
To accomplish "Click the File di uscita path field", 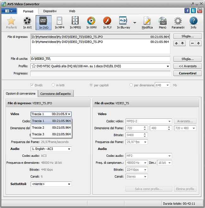I will 100,59.
